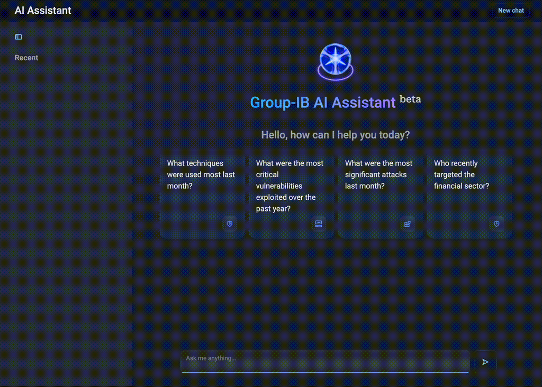Show recent conversations via Recent header
The height and width of the screenshot is (387, 542).
pyautogui.click(x=26, y=58)
